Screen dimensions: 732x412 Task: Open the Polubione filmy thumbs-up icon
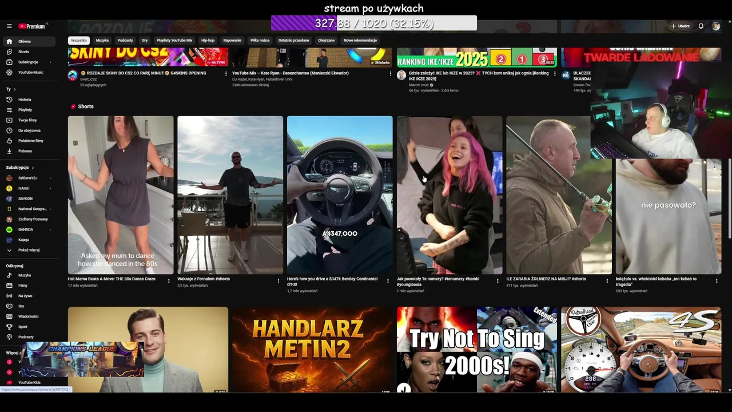point(9,141)
